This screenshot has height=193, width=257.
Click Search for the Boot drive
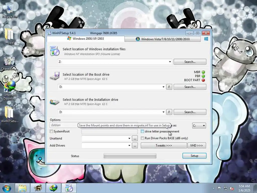[190, 87]
